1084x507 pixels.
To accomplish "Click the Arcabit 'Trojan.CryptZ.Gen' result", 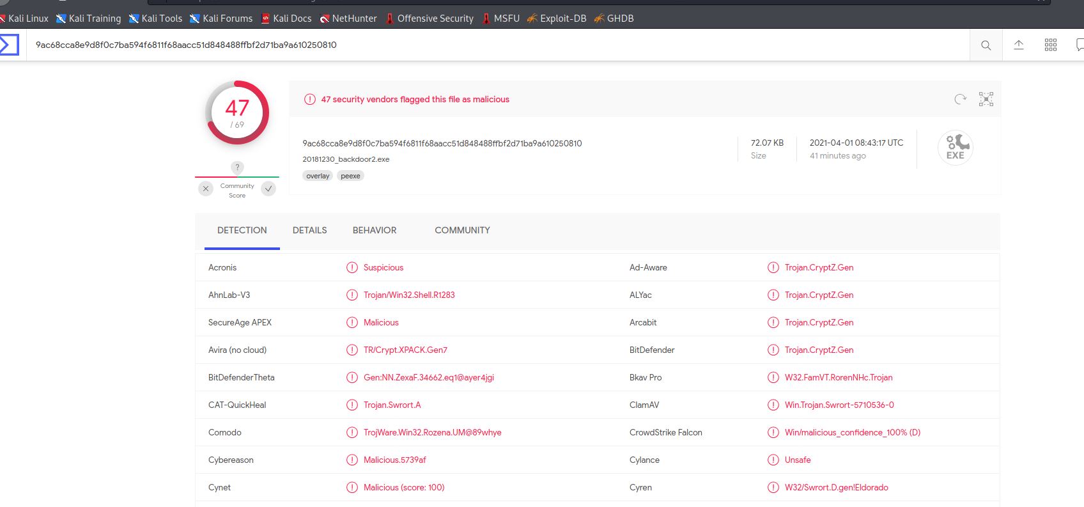I will (x=819, y=323).
